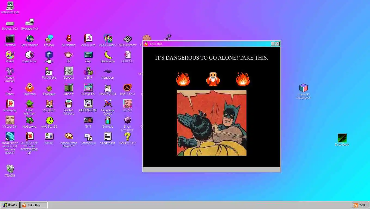Open the SMS console icon

click(88, 122)
